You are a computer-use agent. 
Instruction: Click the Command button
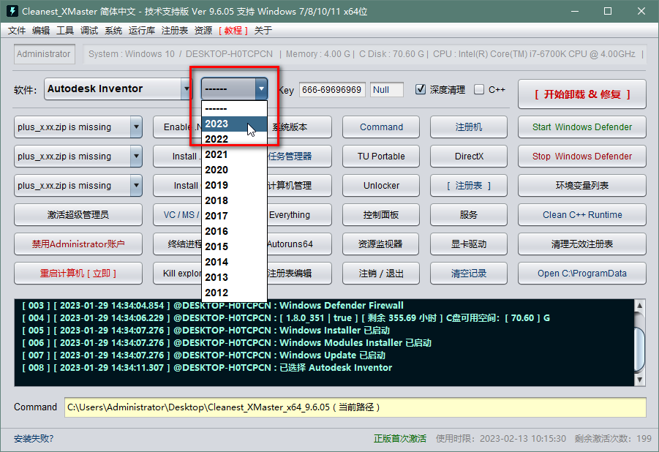381,127
